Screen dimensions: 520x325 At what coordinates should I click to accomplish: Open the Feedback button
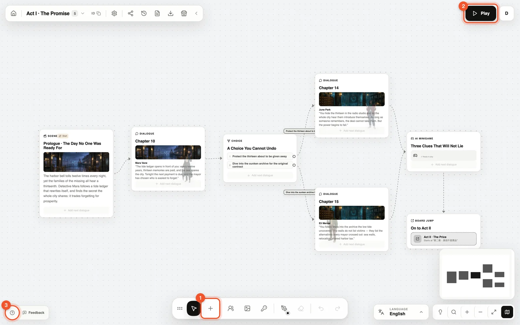[34, 313]
